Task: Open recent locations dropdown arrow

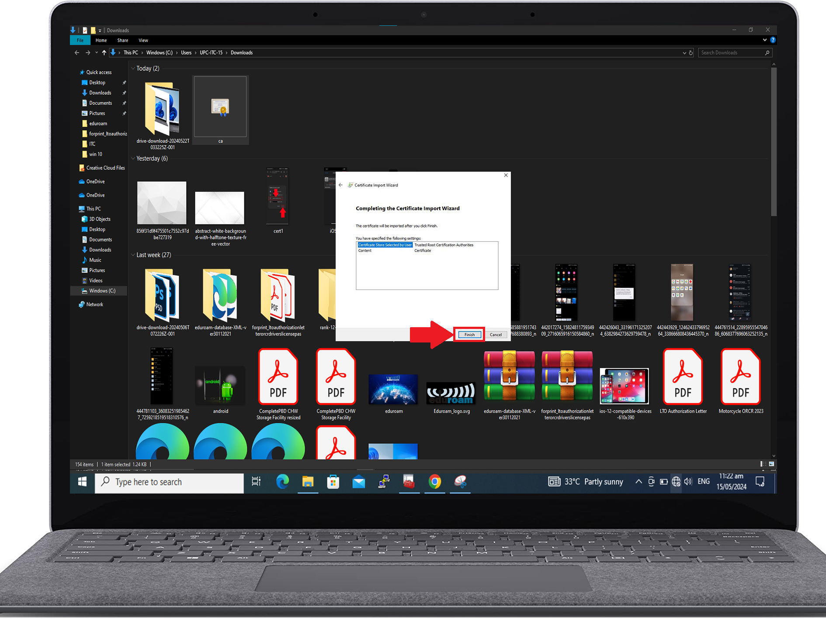Action: pos(96,53)
